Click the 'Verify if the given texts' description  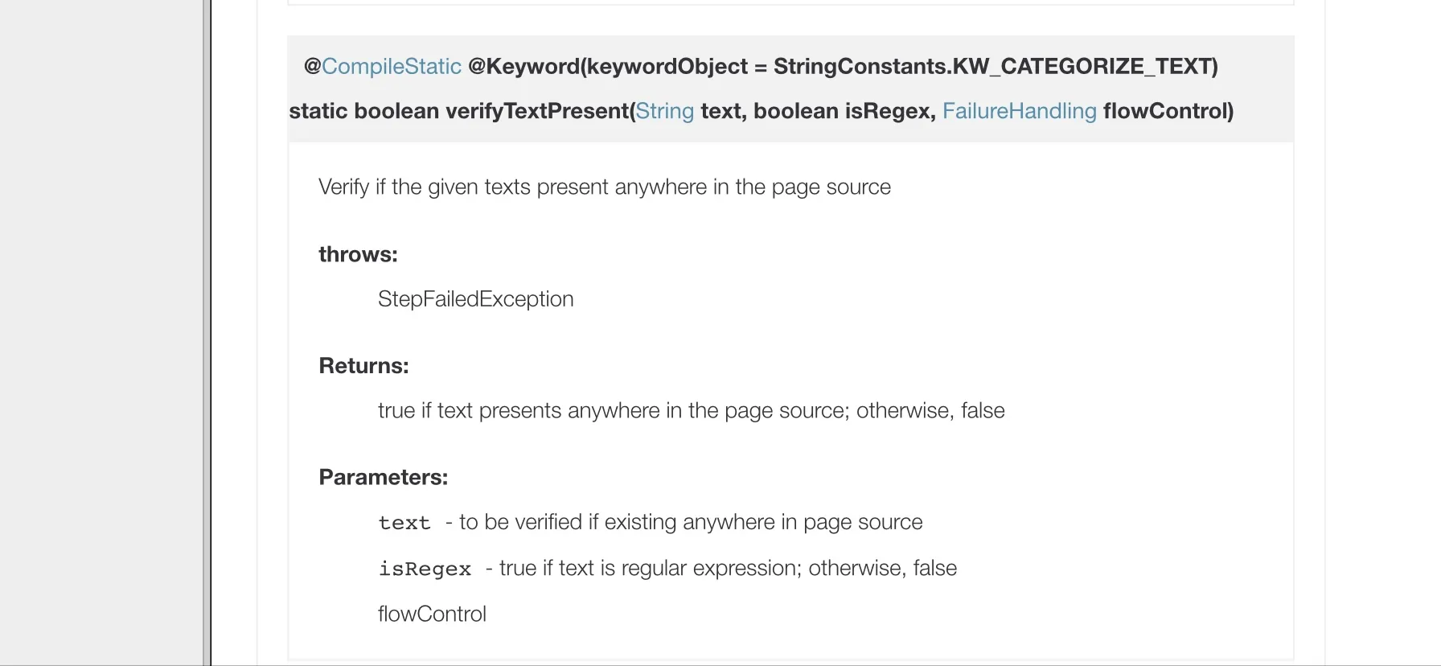pos(604,187)
